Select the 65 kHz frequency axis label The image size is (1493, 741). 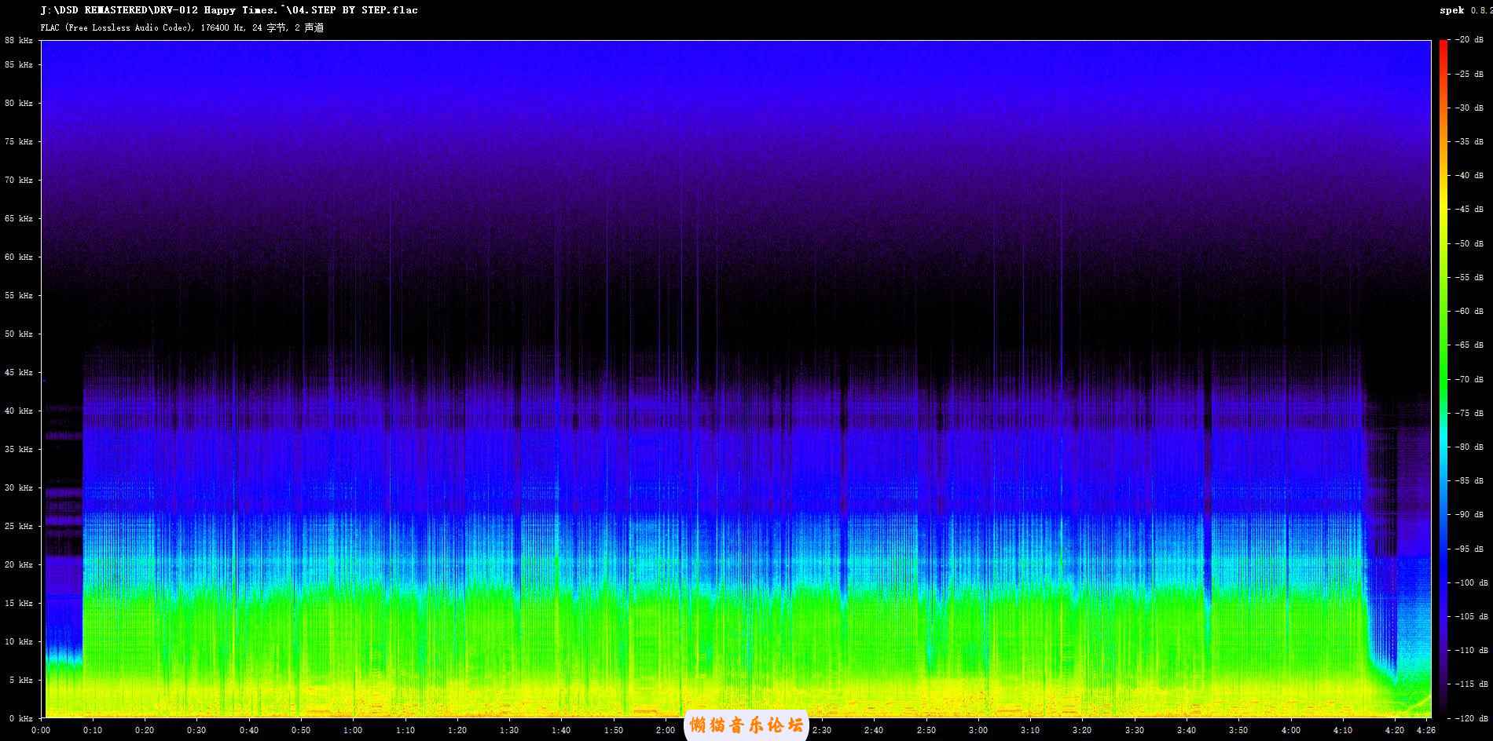coord(19,219)
